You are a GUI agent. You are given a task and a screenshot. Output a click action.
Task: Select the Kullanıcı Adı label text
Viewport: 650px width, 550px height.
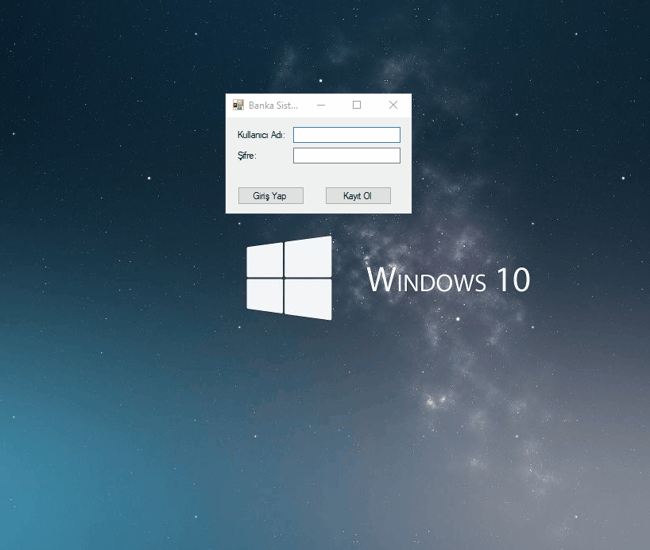(261, 135)
